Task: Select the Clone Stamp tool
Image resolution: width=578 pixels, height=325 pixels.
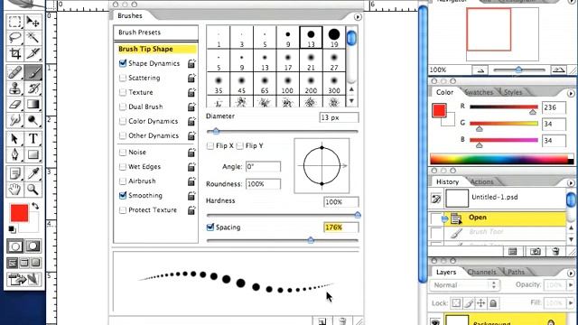Action: pyautogui.click(x=14, y=88)
